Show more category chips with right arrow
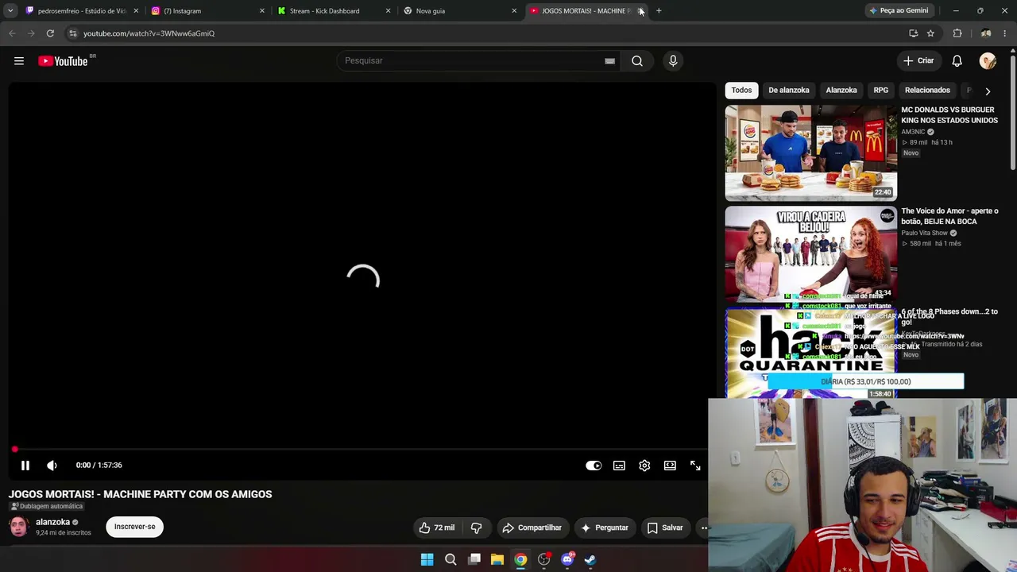Viewport: 1017px width, 572px height. click(x=988, y=91)
